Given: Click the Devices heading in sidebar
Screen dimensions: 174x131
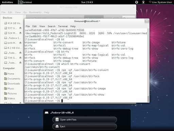Looking at the screenshot, I should tap(7, 18).
